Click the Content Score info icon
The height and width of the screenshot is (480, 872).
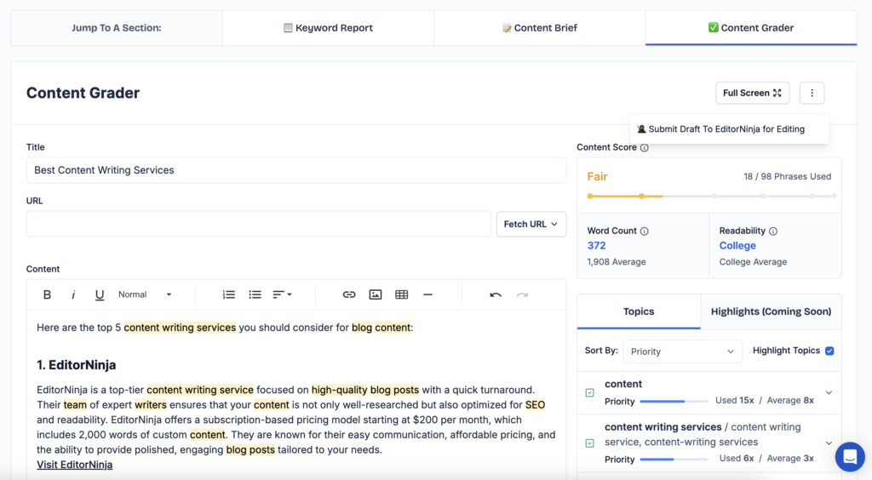(644, 147)
